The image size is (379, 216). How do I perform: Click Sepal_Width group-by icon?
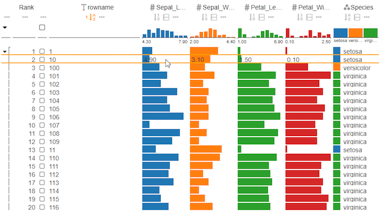(214, 17)
